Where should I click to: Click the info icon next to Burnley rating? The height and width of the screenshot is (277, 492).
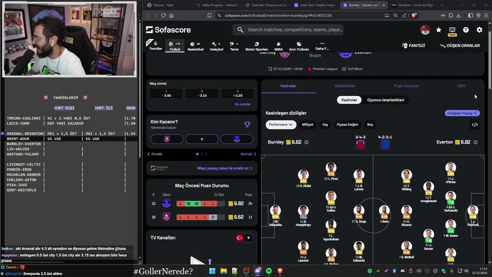click(306, 142)
